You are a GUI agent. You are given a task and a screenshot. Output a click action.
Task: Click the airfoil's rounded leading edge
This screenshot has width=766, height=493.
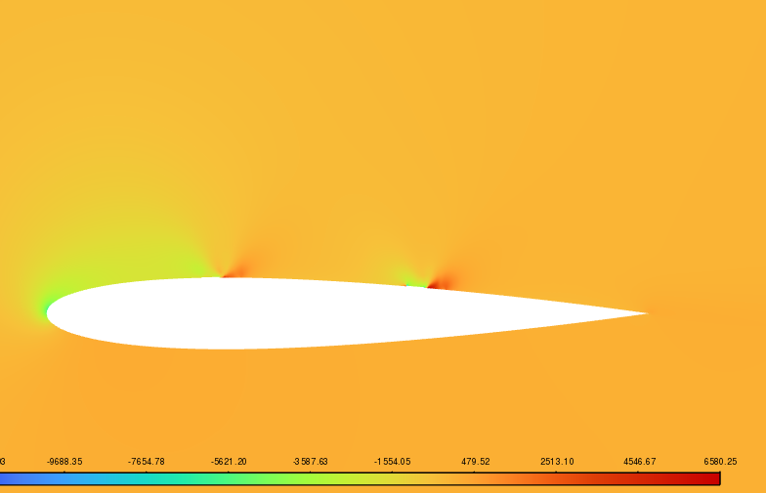(x=51, y=312)
